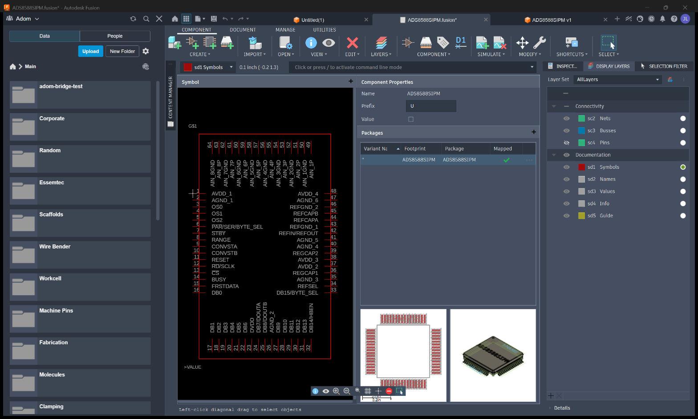Click the Prefix input field
The height and width of the screenshot is (419, 698).
(x=431, y=106)
